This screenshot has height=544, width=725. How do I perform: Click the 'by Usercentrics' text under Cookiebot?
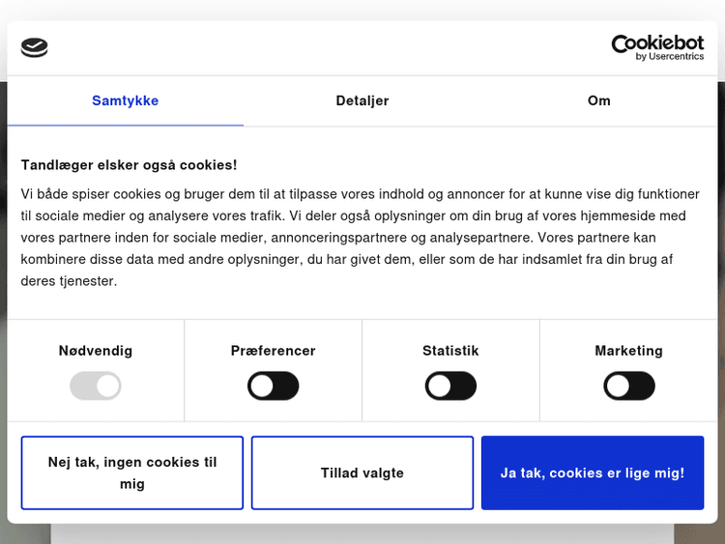tap(669, 57)
